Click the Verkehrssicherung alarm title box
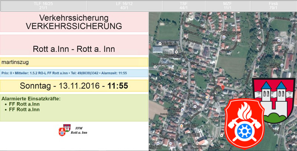The width and height of the screenshot is (297, 151). 74,22
